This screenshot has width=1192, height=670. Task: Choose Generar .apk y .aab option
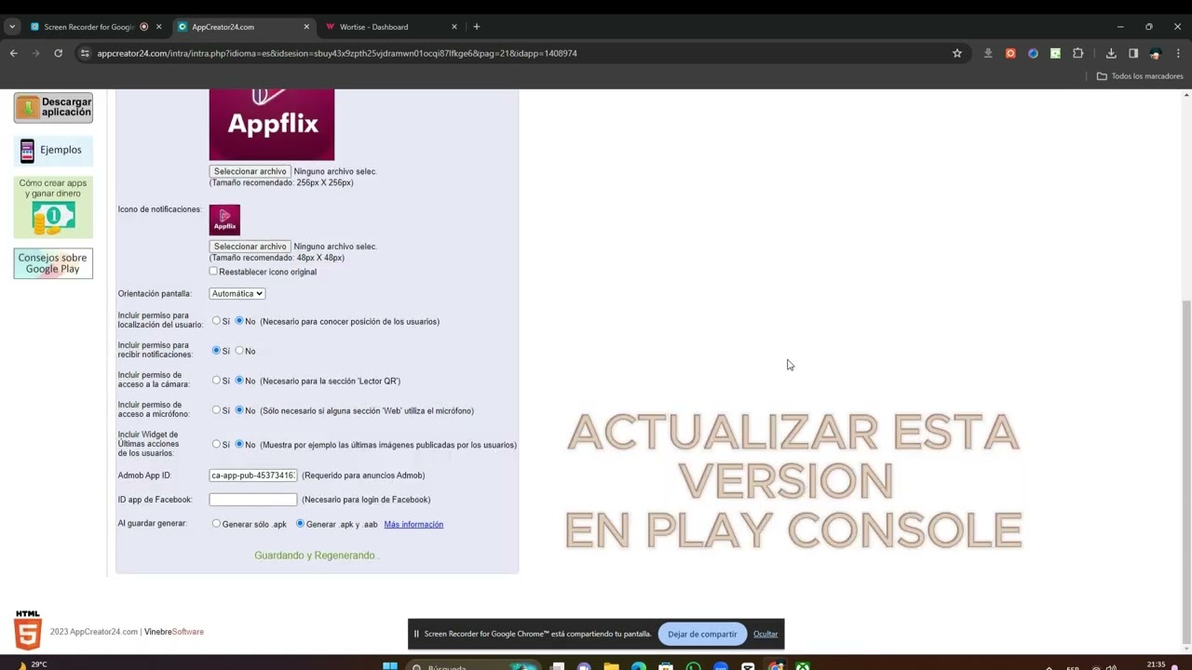click(x=300, y=524)
